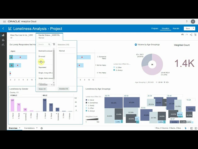Click Deselect All in filter popup
This screenshot has width=198, height=149.
pos(63,89)
